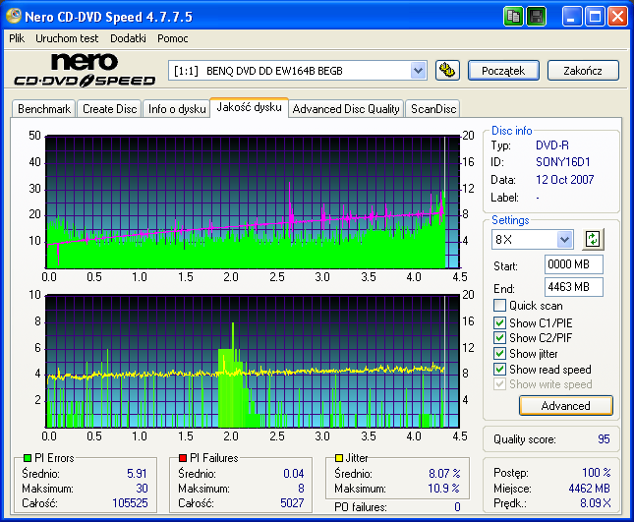Disable the Show jitter checkbox
Image resolution: width=634 pixels, height=522 pixels.
click(499, 353)
